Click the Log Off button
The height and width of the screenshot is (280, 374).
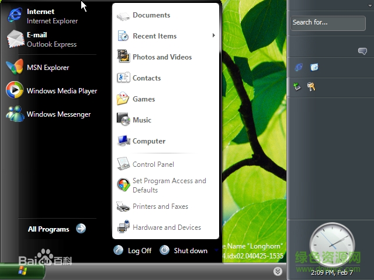pyautogui.click(x=133, y=250)
